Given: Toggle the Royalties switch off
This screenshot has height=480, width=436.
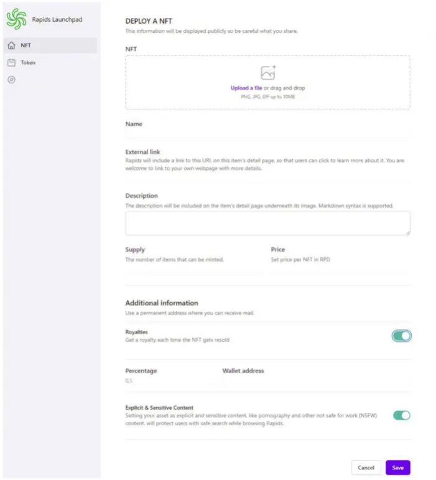Looking at the screenshot, I should pos(401,336).
